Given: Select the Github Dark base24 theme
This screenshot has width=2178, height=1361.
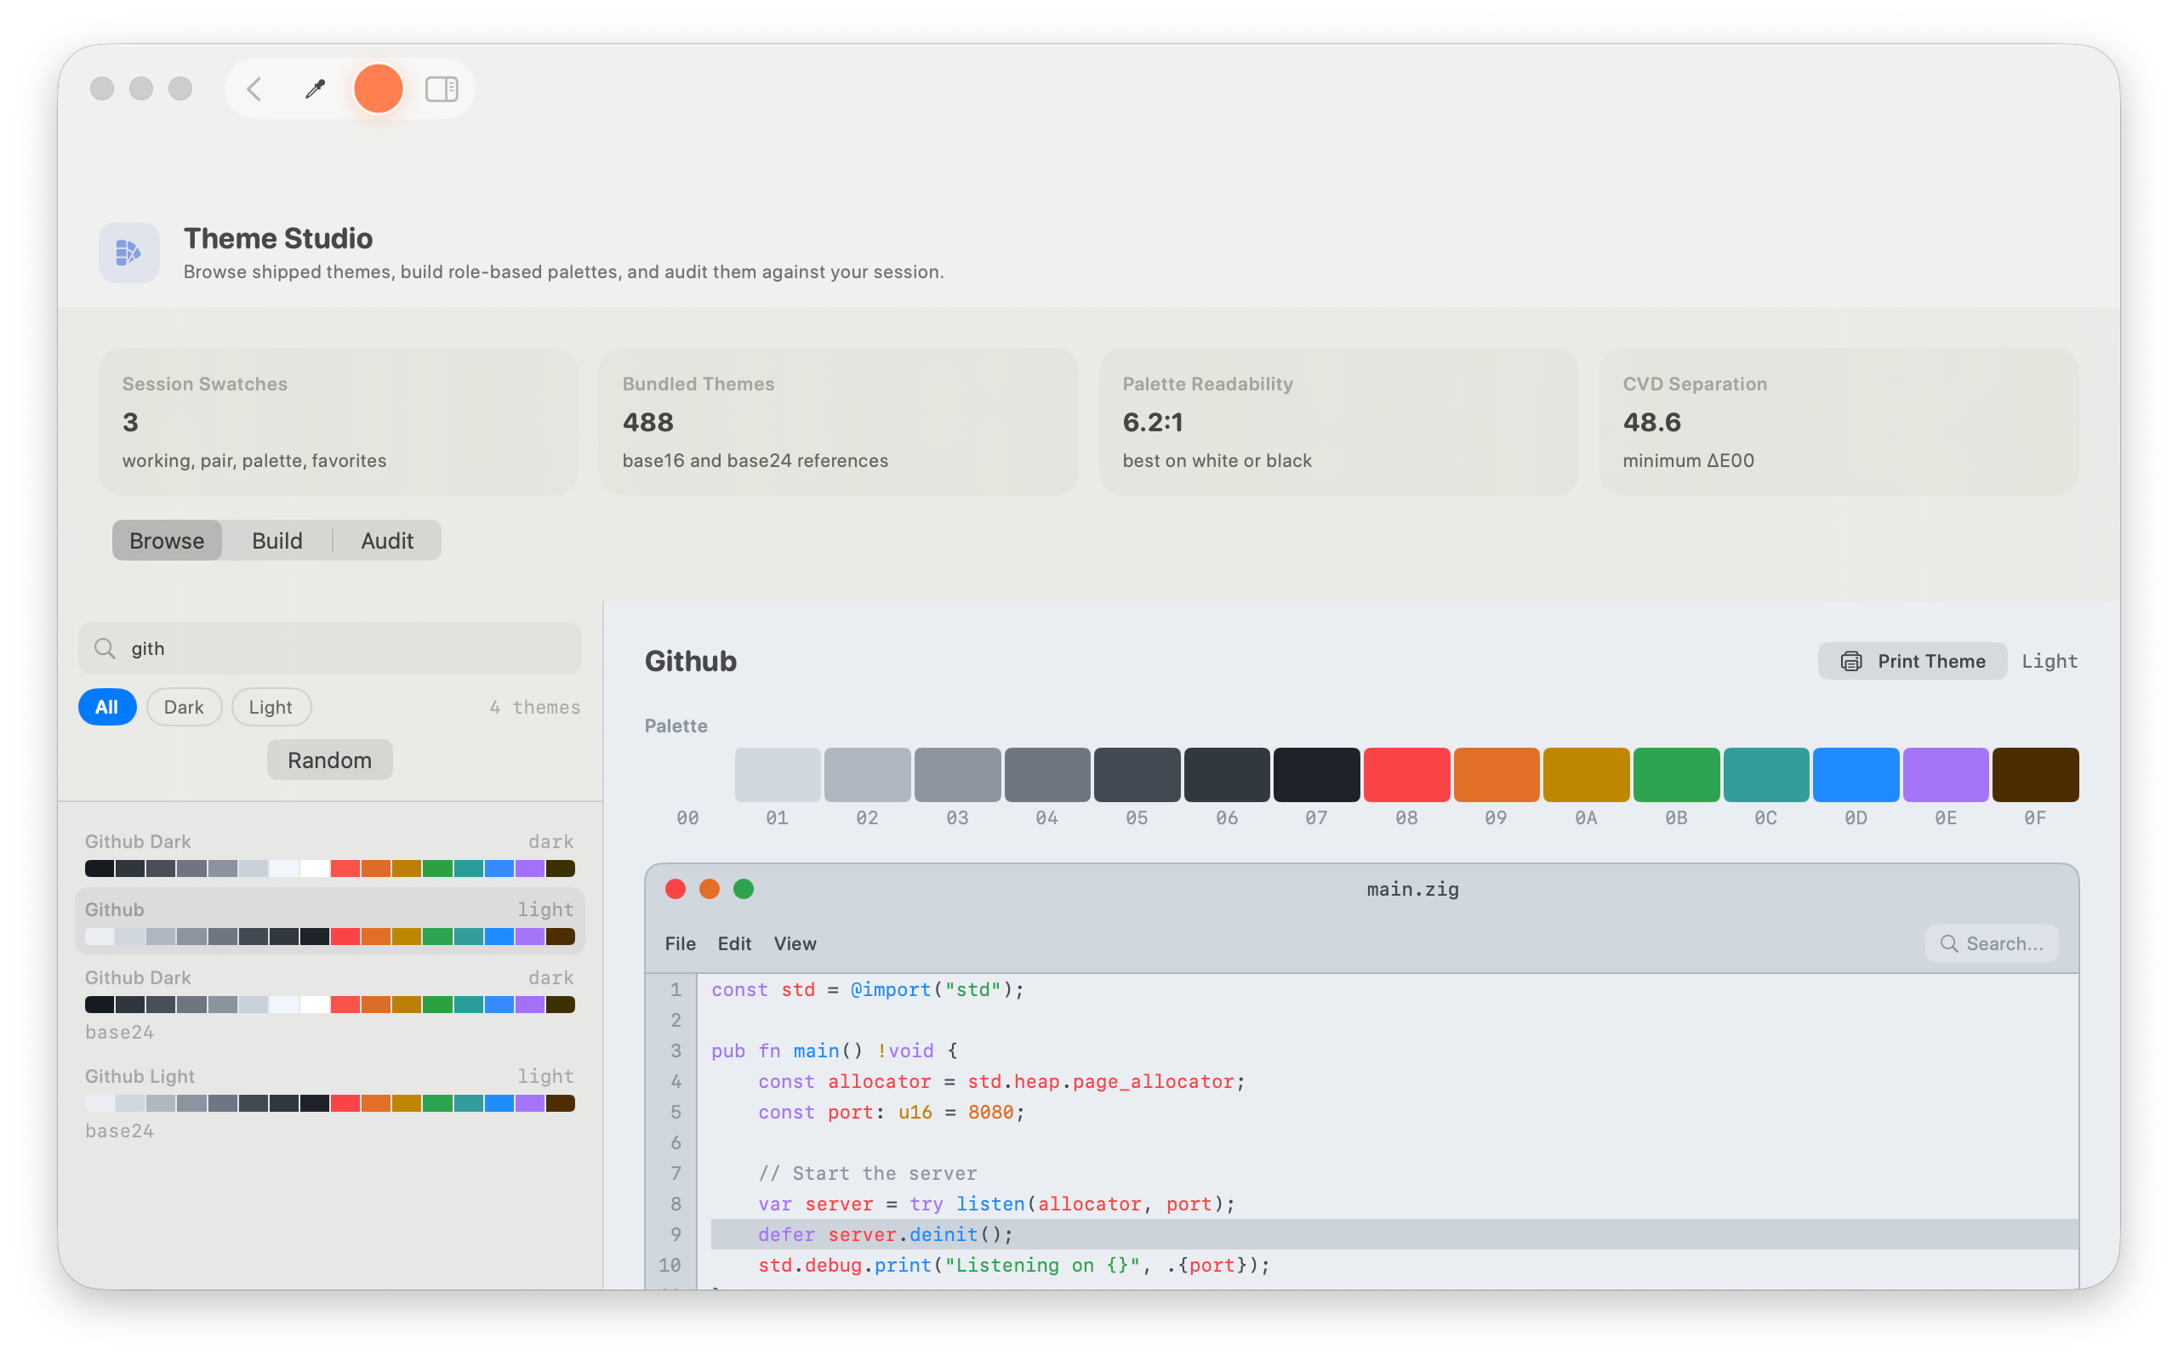Looking at the screenshot, I should point(330,1005).
